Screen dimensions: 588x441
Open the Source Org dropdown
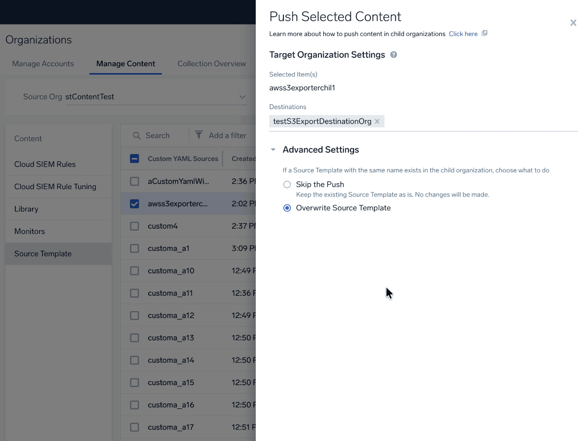pos(242,97)
